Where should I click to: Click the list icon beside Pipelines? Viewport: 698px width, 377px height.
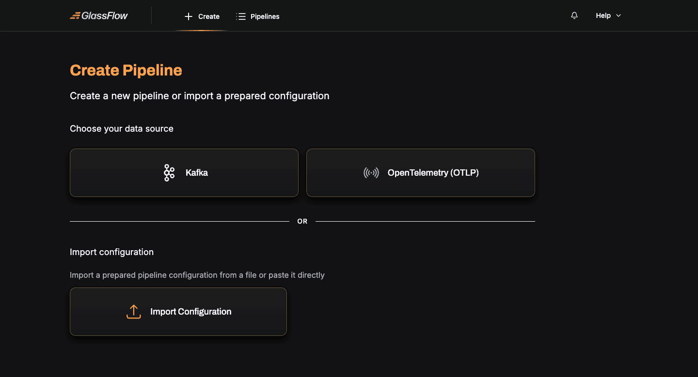pos(241,16)
